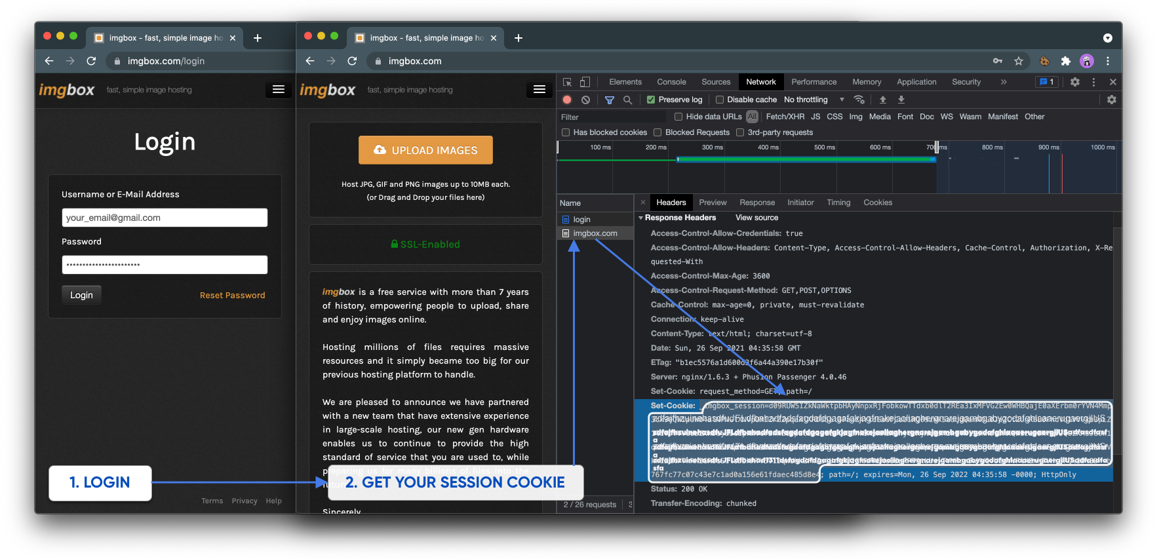This screenshot has width=1157, height=559.
Task: Switch to the Sources tab
Action: click(x=716, y=82)
